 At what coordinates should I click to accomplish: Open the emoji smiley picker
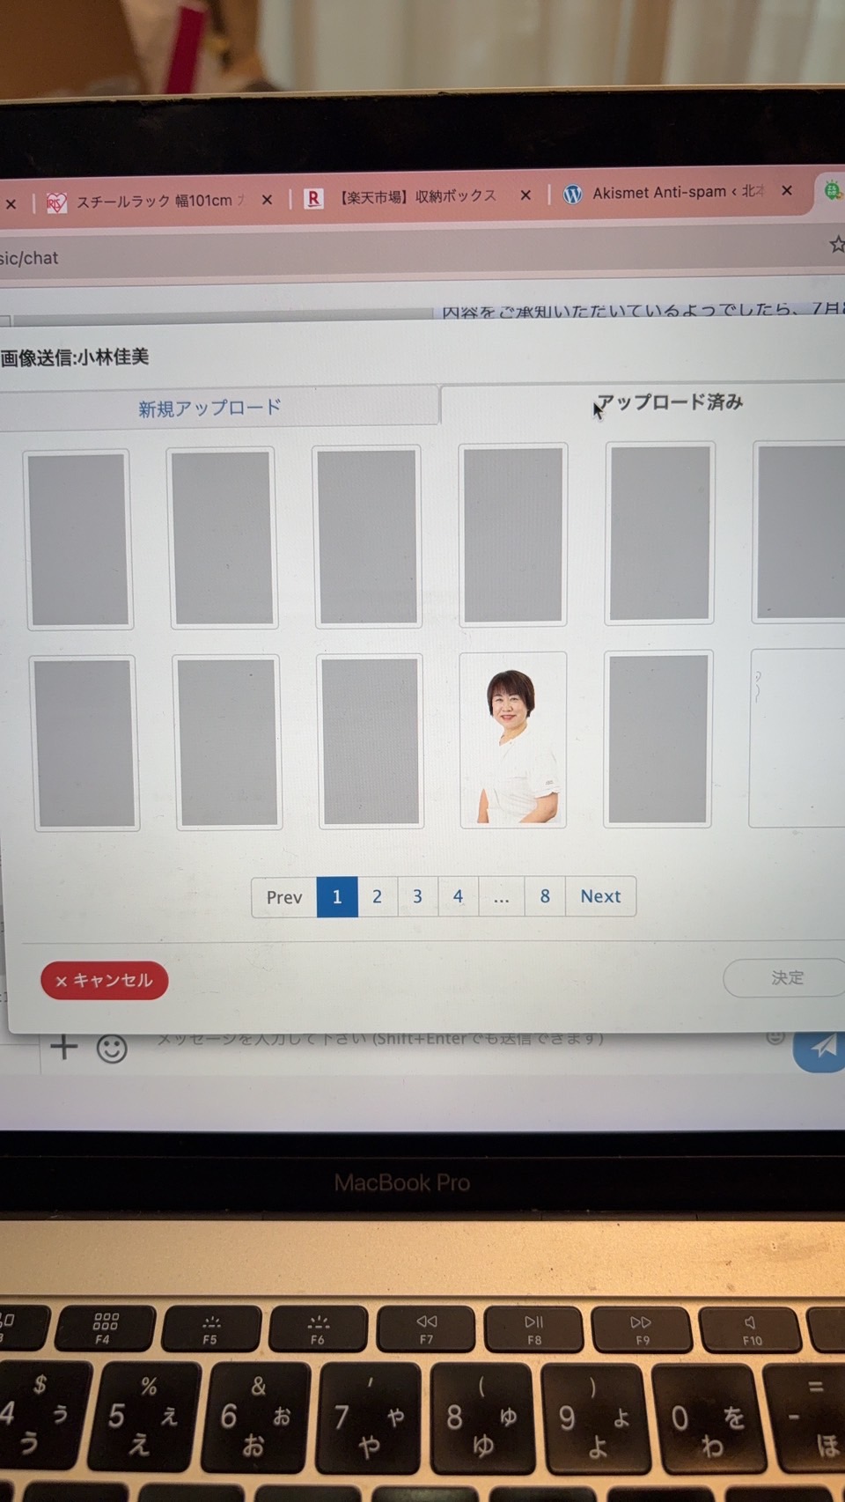click(112, 1049)
